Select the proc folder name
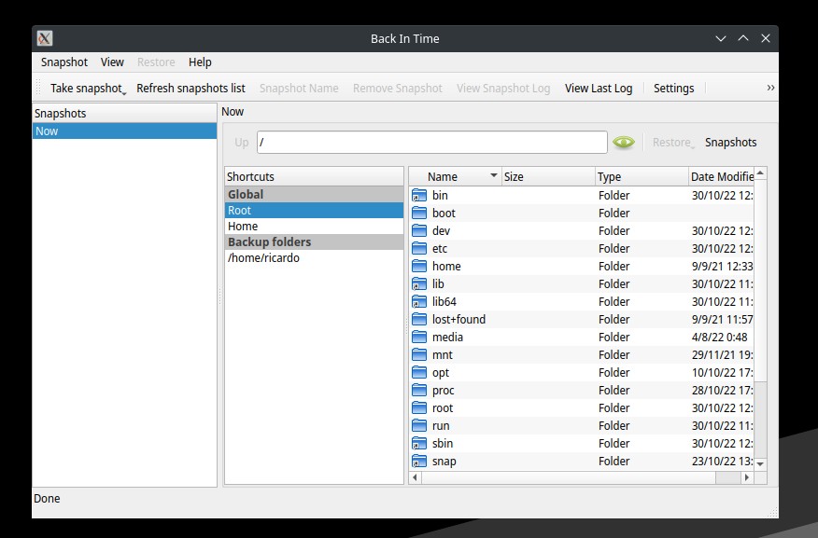 point(443,390)
